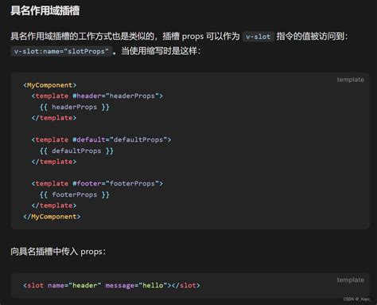
Task: Click the 具名作用域插槽 heading
Action: (x=45, y=10)
